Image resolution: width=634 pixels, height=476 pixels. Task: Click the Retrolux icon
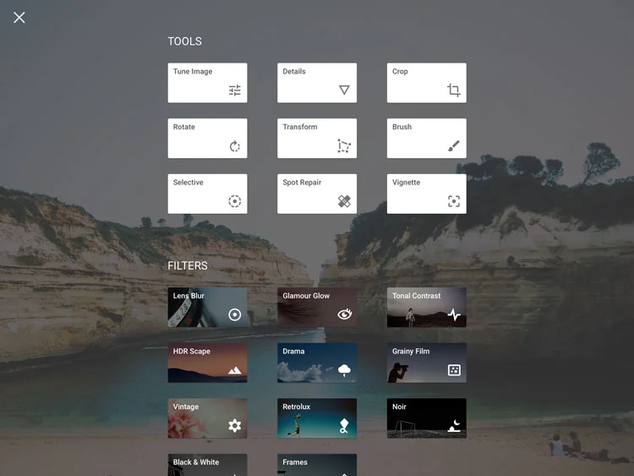(x=344, y=426)
